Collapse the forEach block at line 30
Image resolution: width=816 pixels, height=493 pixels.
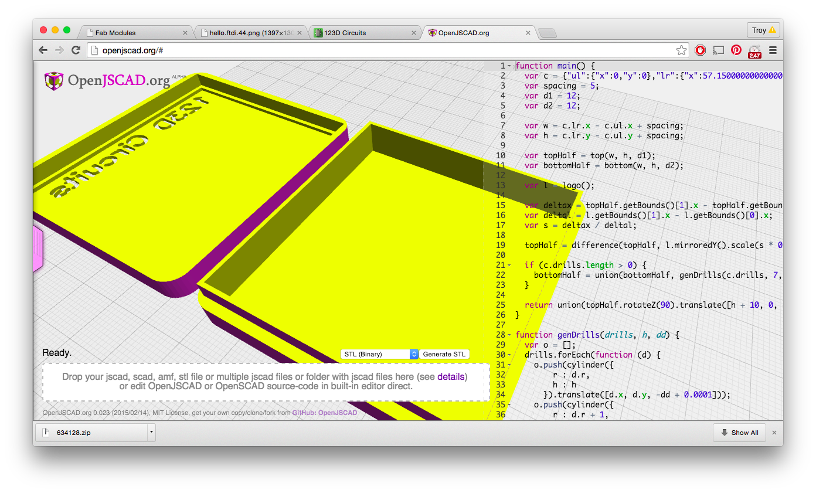509,355
